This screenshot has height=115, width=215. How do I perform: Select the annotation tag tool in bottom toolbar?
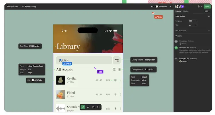pyautogui.click(x=88, y=107)
